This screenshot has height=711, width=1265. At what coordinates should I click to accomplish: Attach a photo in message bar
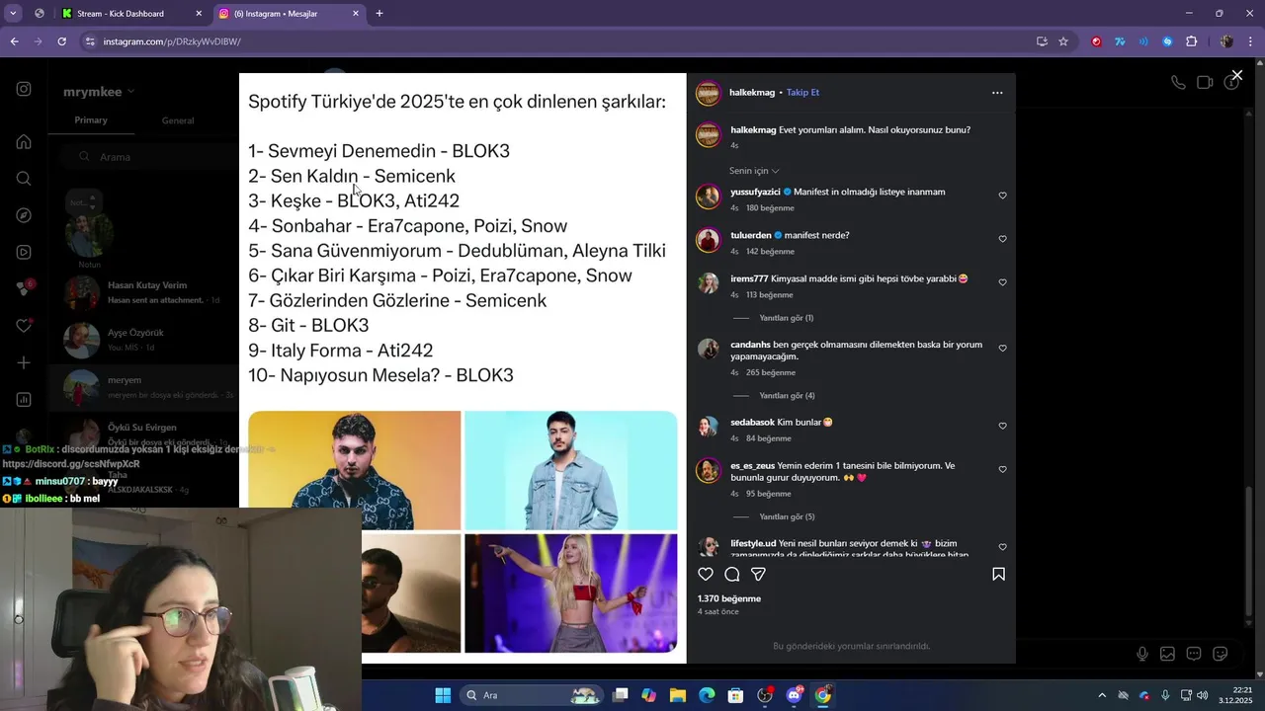(1168, 654)
